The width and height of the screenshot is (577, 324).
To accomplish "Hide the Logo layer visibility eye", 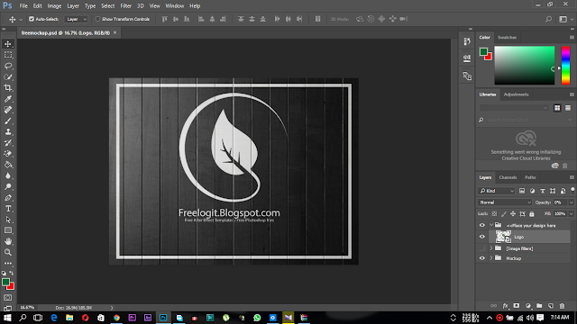I will click(x=482, y=237).
